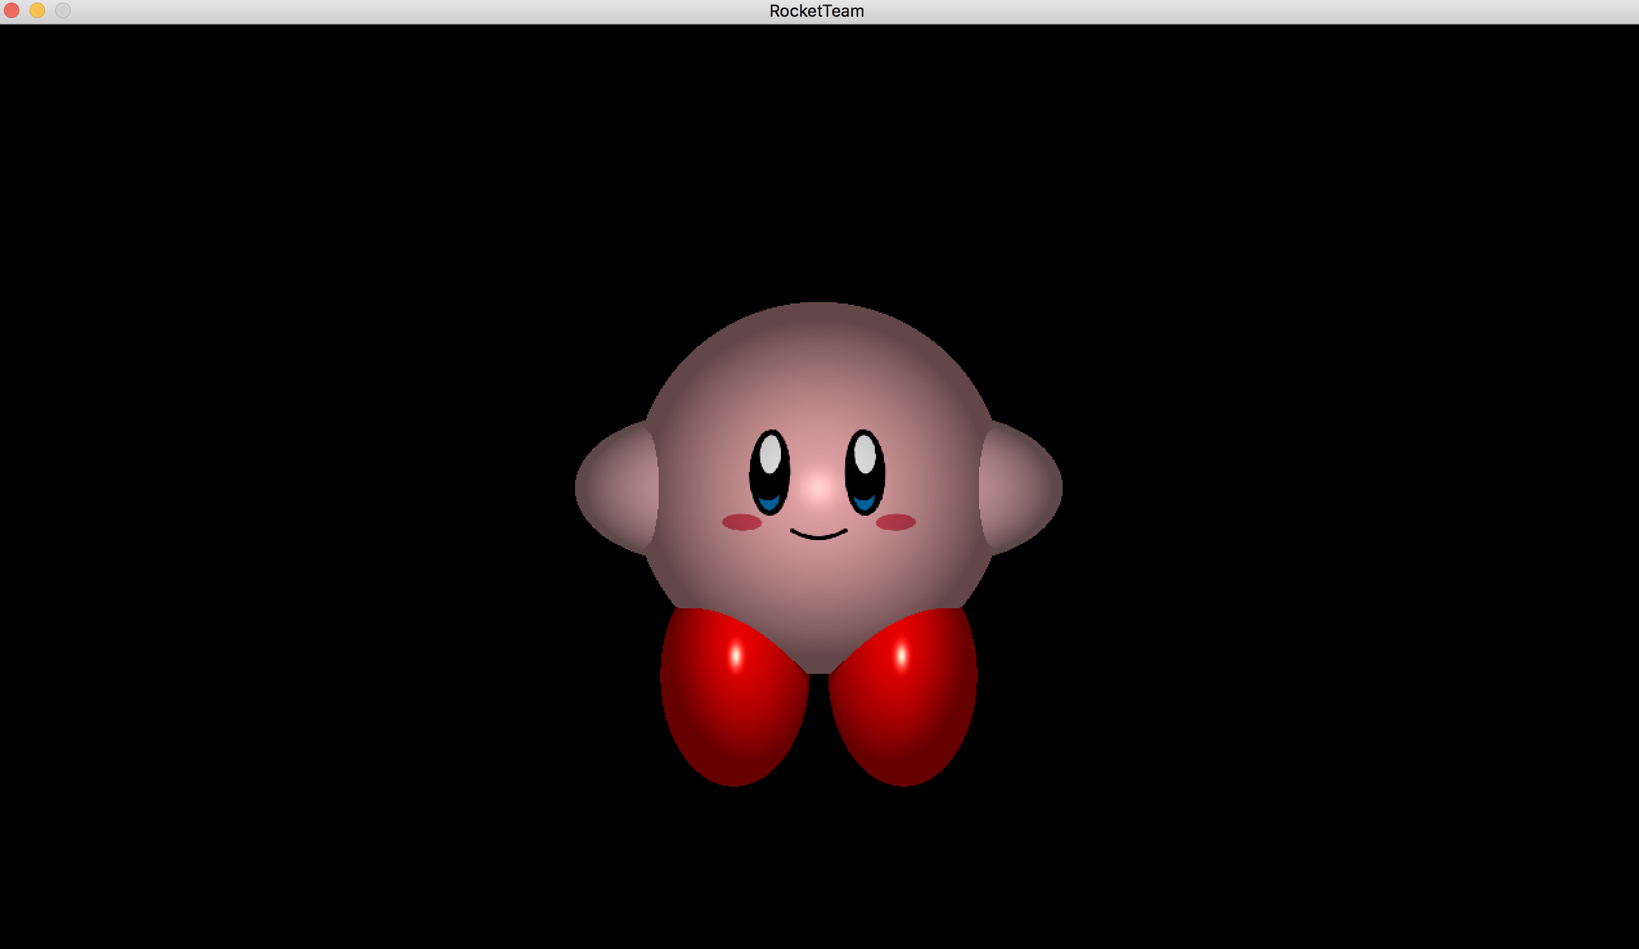Click white highlight in right-side eye
The image size is (1639, 949).
865,454
